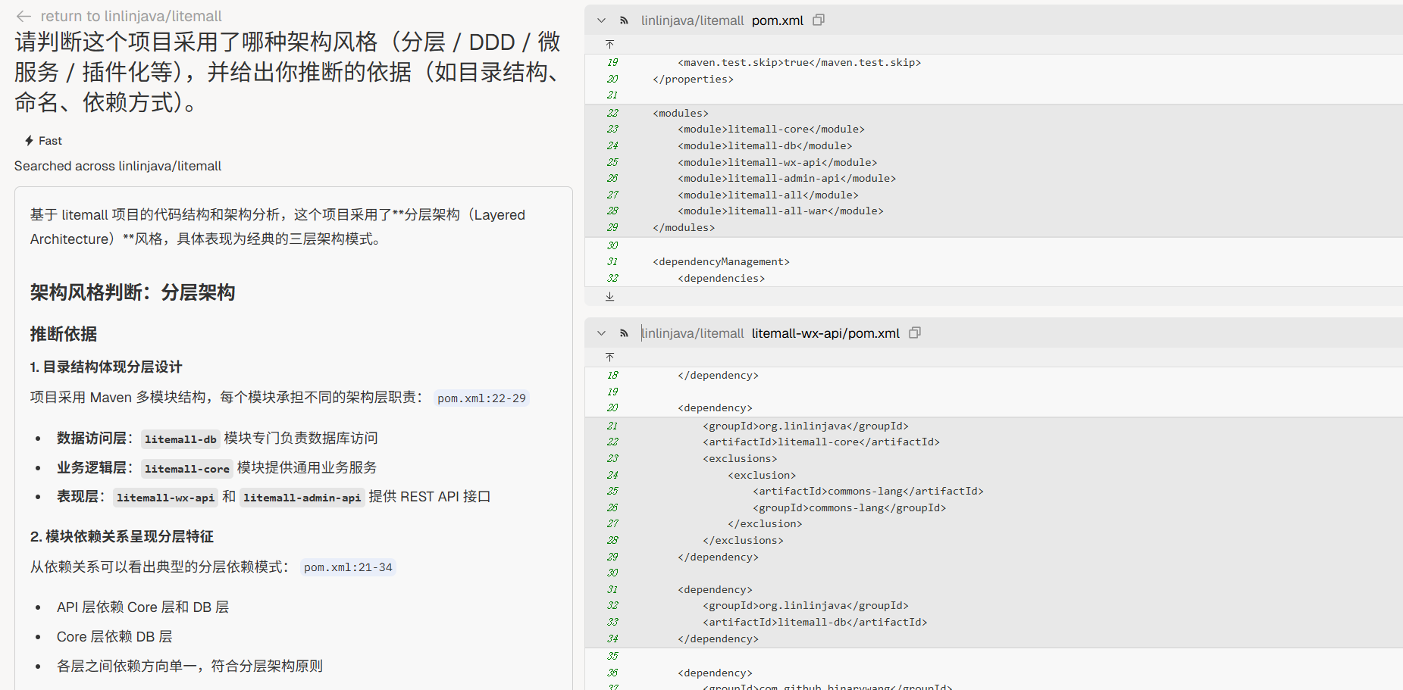Show lines below in the root pom.xml snippet
The image size is (1403, 690).
pos(609,297)
